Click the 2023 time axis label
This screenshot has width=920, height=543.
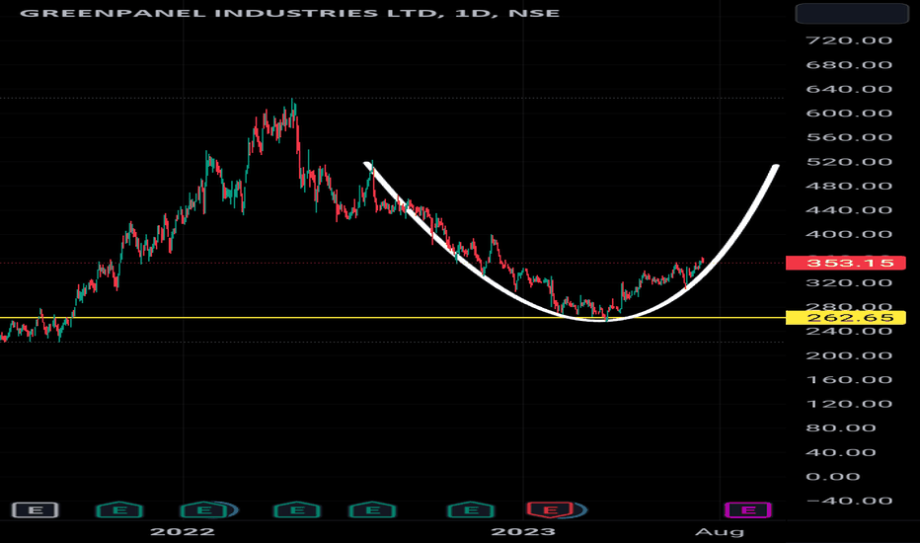pos(523,532)
